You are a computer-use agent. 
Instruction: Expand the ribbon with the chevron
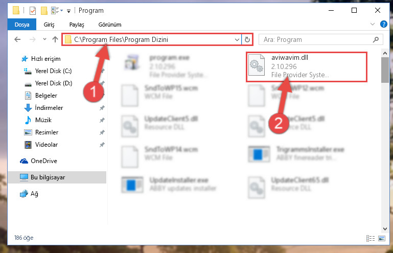373,24
